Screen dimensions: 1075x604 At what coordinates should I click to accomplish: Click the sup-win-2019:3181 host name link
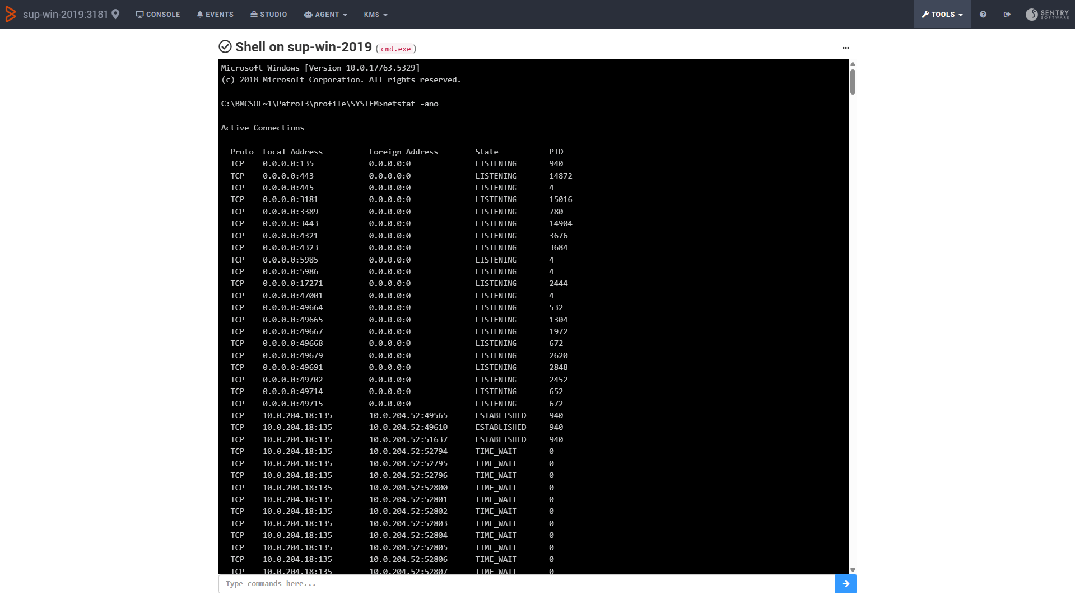(x=65, y=15)
